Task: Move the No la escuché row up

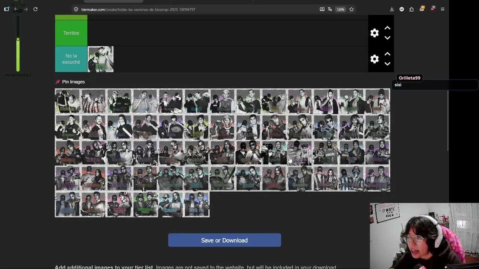Action: (x=387, y=54)
